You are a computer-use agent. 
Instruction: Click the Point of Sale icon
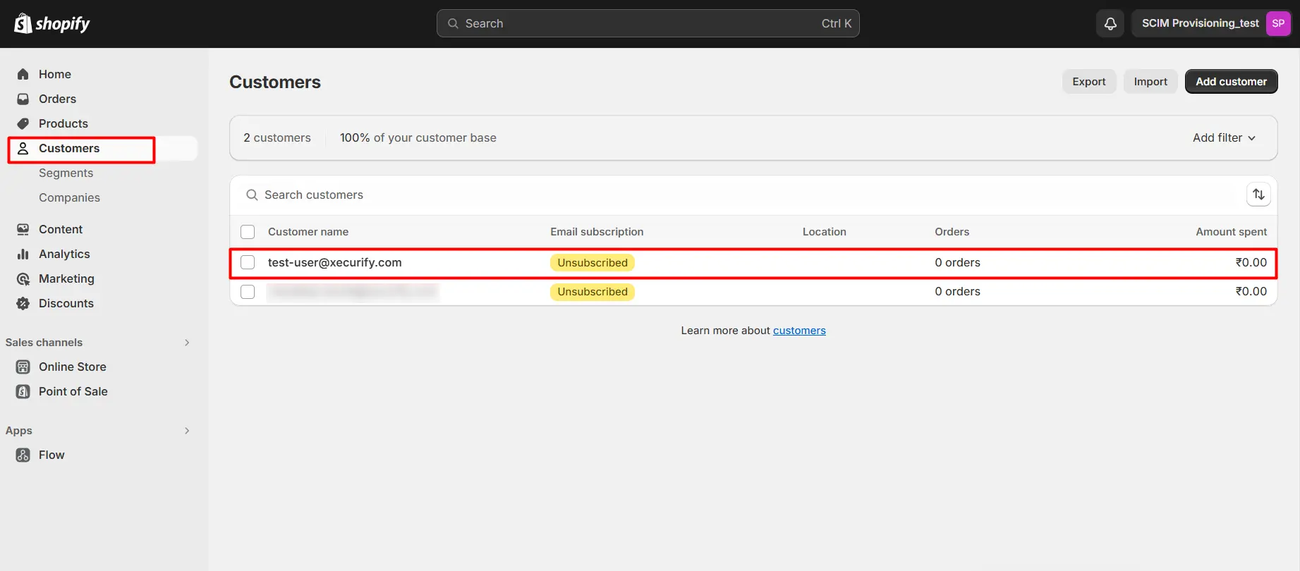pyautogui.click(x=23, y=391)
